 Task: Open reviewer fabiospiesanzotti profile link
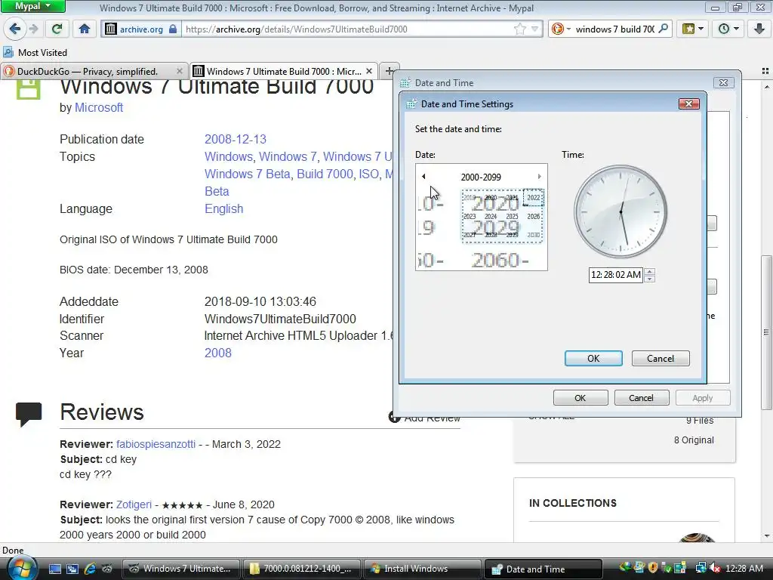coord(156,444)
